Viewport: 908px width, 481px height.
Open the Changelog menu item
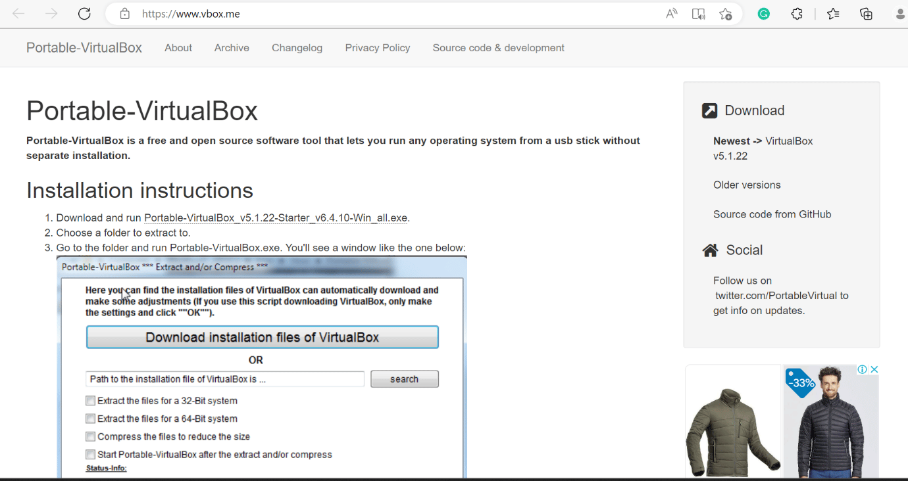click(297, 48)
